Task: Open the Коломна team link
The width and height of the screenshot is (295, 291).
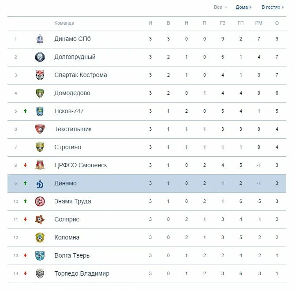Action: pos(67,237)
